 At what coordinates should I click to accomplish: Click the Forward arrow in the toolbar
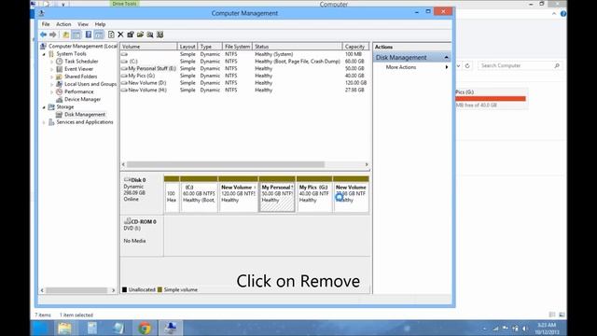[x=53, y=35]
